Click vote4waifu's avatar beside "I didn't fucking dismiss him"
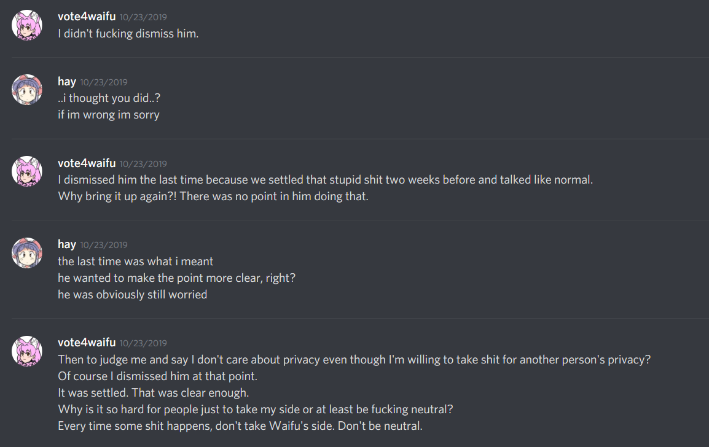 [27, 25]
